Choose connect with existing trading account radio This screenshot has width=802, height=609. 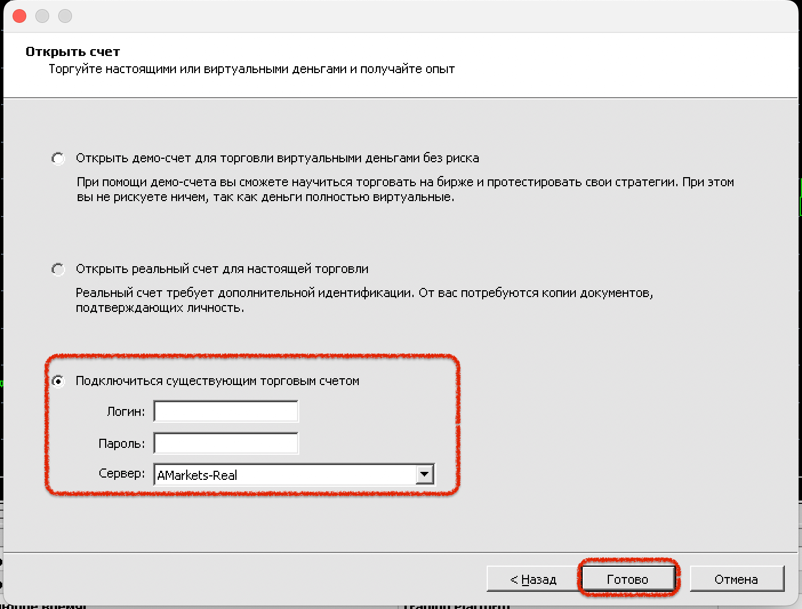pyautogui.click(x=58, y=381)
